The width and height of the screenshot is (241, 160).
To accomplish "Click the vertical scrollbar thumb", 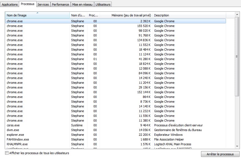I will [x=237, y=56].
